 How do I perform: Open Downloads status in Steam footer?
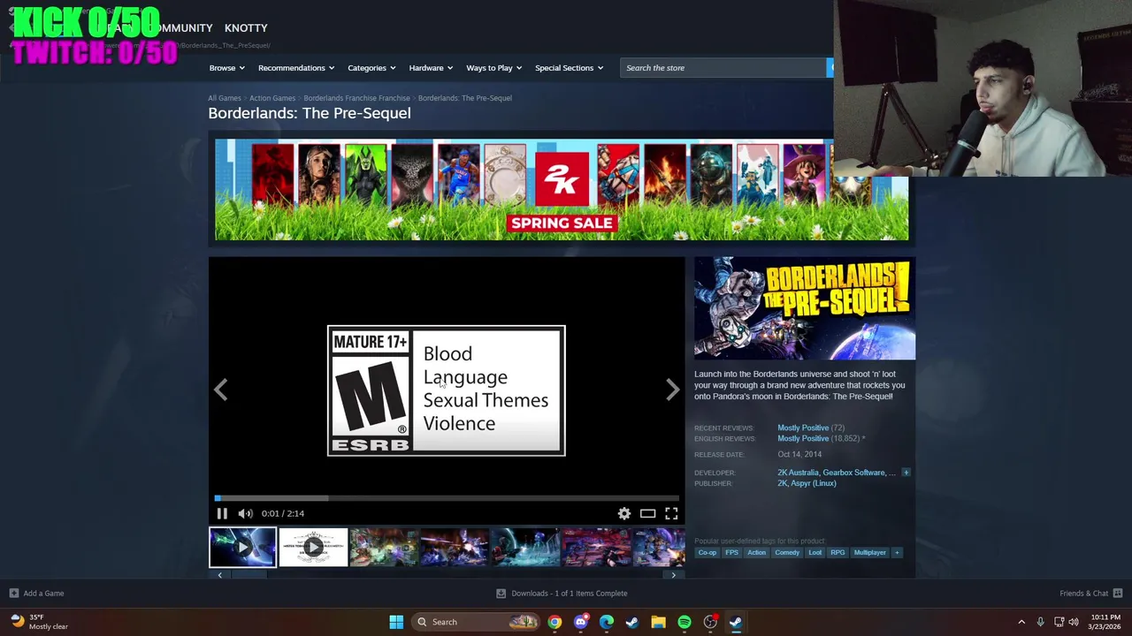tap(562, 594)
